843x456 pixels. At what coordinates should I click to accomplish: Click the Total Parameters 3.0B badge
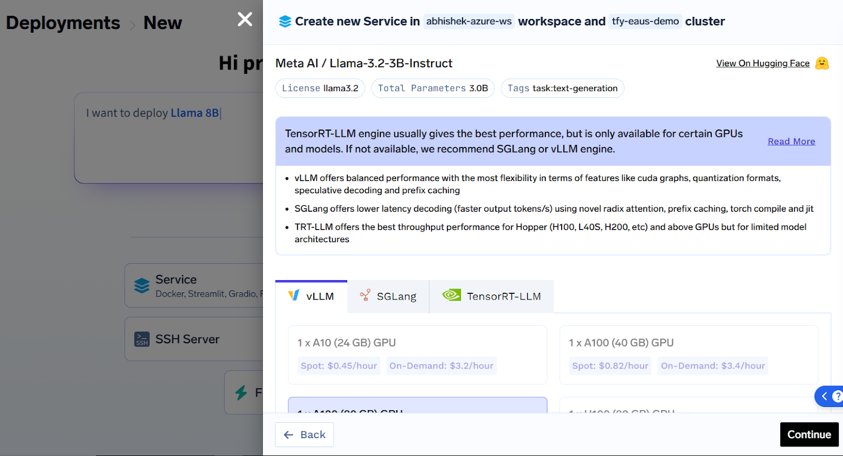point(433,88)
